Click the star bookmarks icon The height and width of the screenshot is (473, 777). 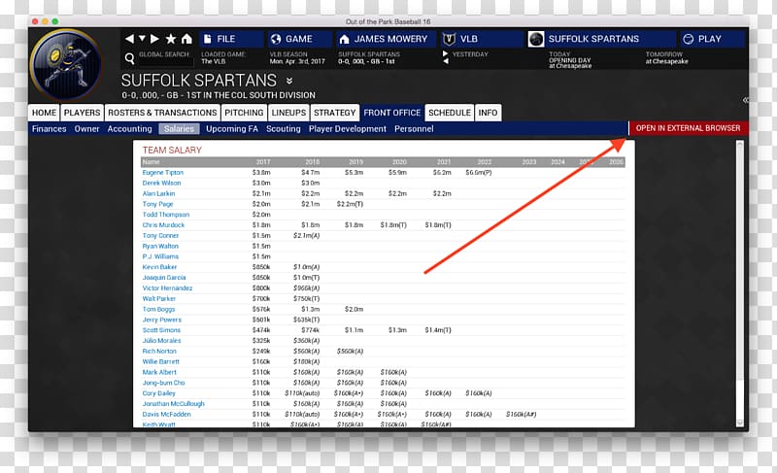(171, 39)
